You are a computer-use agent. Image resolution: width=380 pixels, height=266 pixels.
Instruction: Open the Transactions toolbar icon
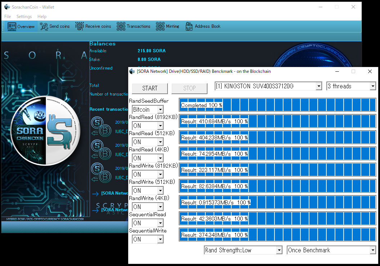point(121,26)
